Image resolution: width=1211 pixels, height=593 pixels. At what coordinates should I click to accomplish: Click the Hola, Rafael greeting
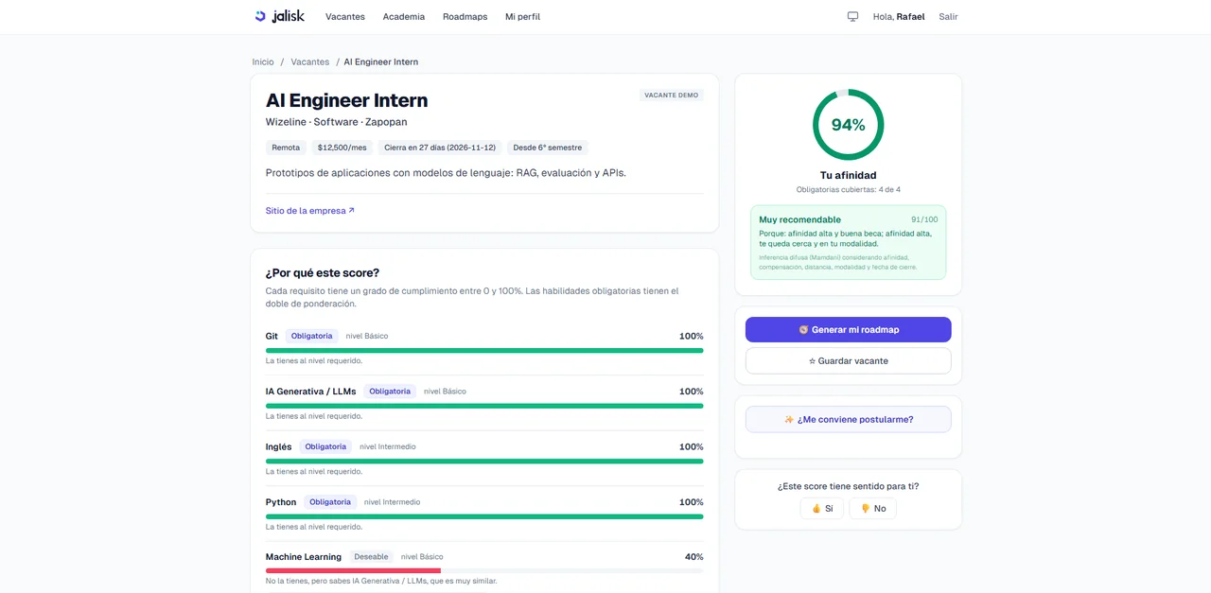[899, 17]
